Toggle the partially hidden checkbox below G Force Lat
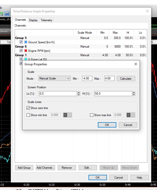The width and height of the screenshot is (157, 190). [x=21, y=63]
